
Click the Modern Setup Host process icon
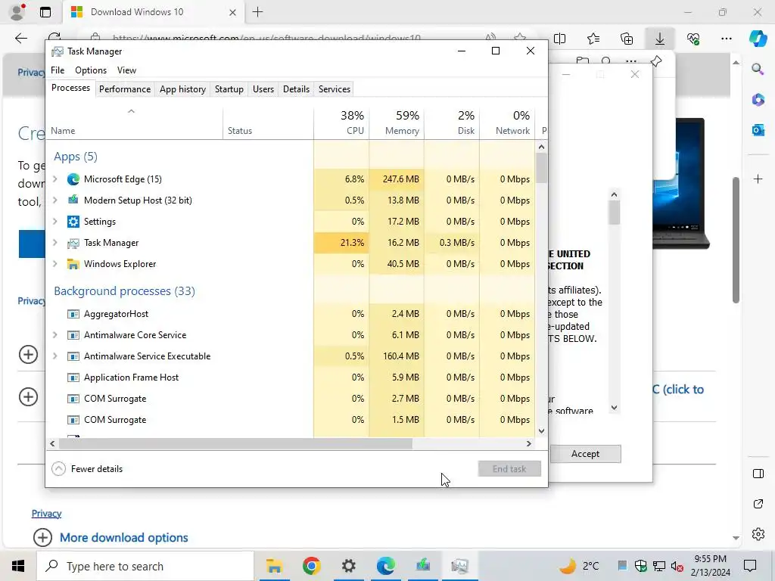(x=73, y=200)
